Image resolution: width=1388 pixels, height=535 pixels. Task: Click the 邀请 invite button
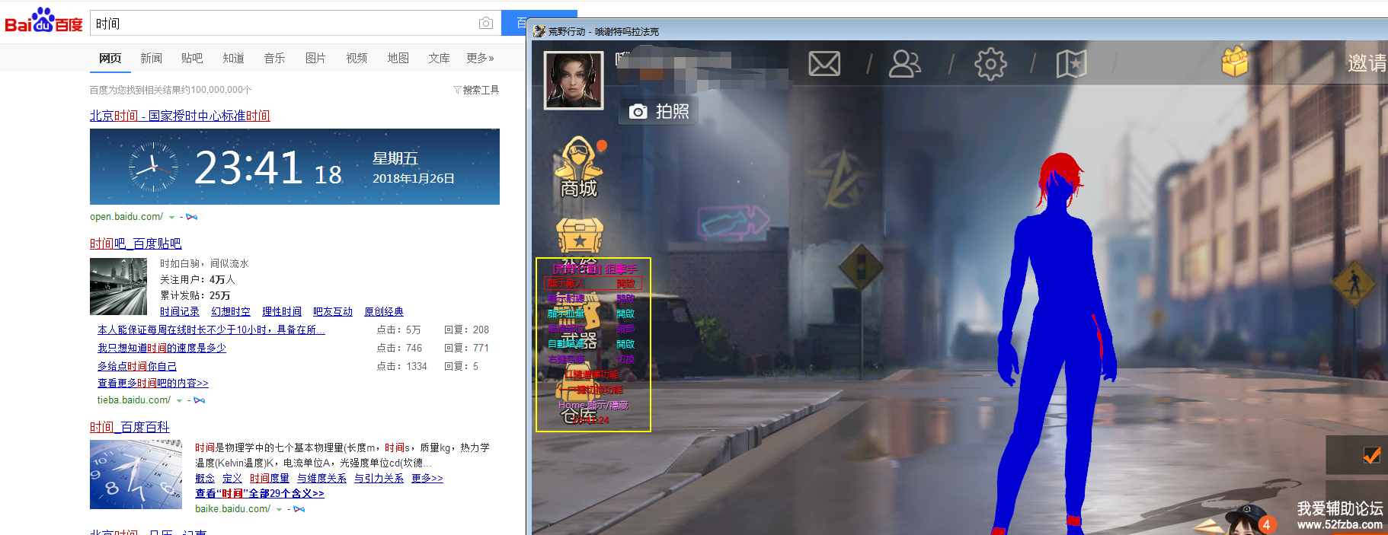tap(1367, 63)
